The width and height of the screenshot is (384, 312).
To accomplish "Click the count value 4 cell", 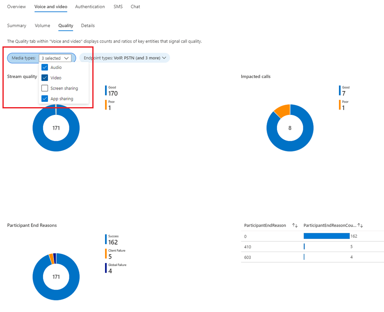I will coord(352,257).
